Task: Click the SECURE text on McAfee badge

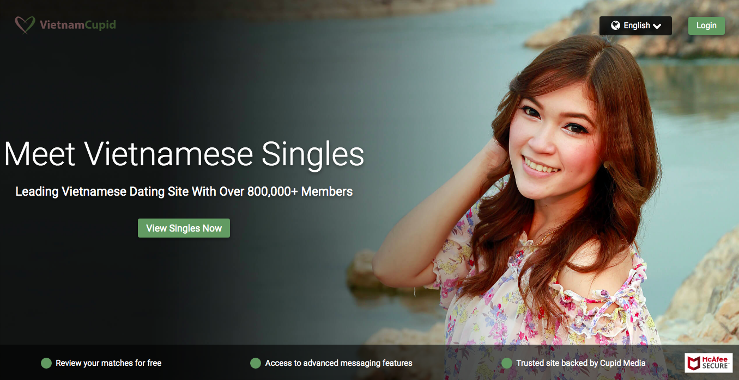Action: pos(715,366)
